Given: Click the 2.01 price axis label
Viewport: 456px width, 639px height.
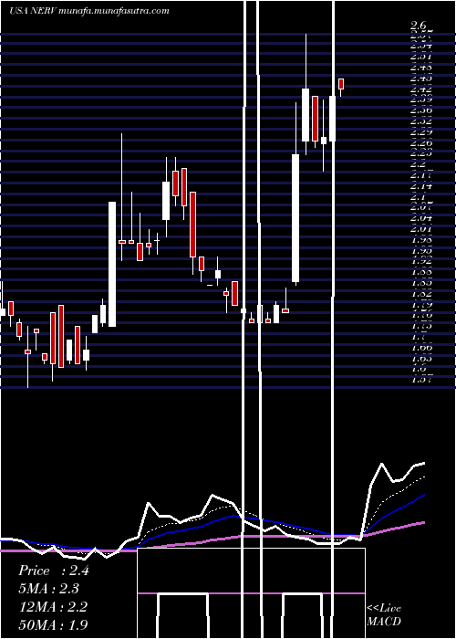Looking at the screenshot, I should [421, 229].
